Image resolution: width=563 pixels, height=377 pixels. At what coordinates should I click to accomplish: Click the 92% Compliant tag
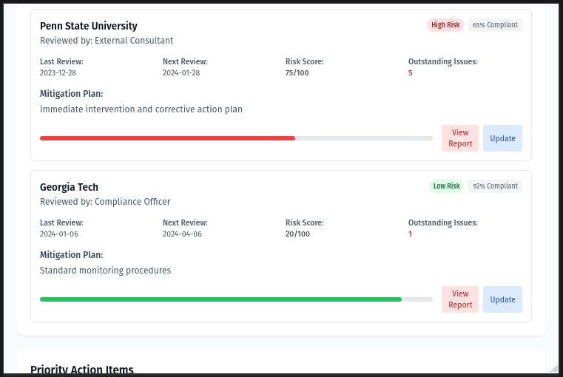[495, 186]
